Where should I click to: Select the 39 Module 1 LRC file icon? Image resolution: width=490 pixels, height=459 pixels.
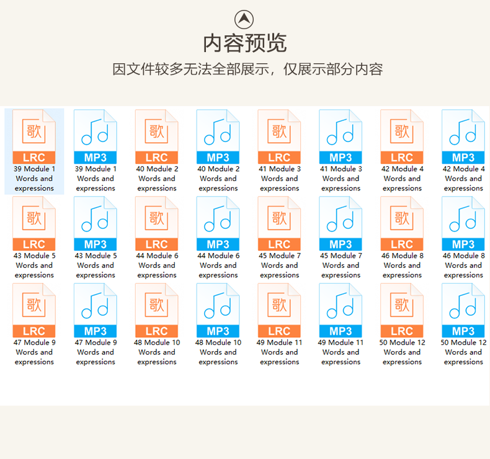pyautogui.click(x=34, y=136)
